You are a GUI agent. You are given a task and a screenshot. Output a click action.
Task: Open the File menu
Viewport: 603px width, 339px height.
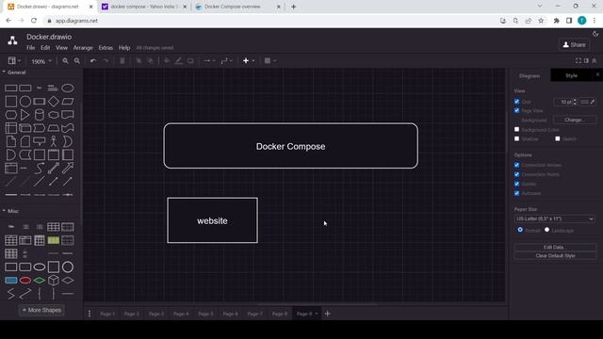[x=31, y=48]
